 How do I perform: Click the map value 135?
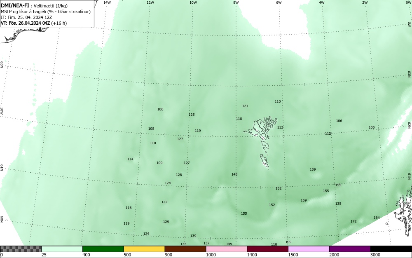338,204
